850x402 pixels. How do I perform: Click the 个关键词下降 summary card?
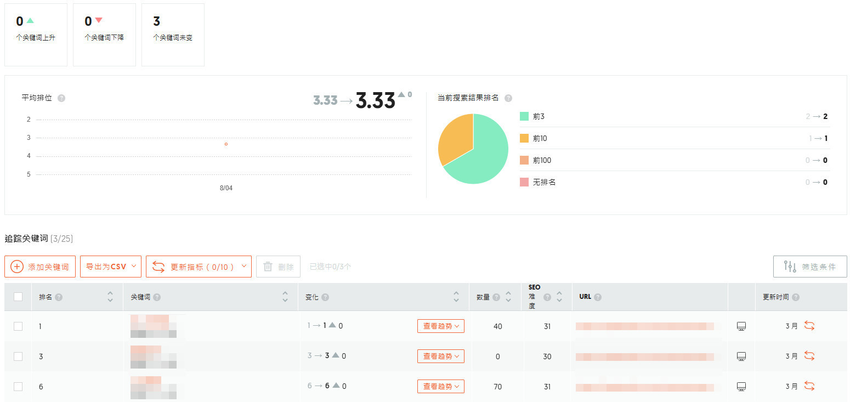coord(104,35)
